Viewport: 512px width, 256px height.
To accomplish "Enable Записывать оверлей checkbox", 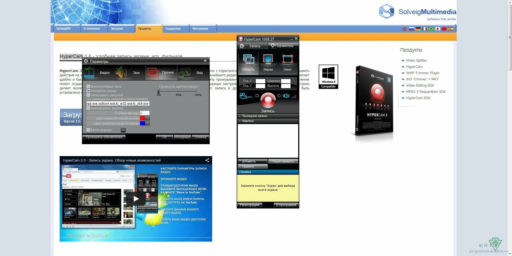I will 88,95.
